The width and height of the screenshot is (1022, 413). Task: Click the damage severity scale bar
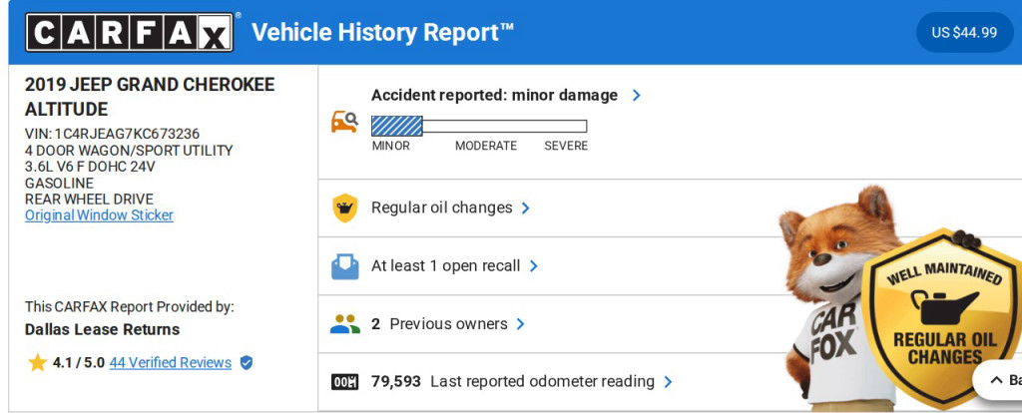(479, 127)
